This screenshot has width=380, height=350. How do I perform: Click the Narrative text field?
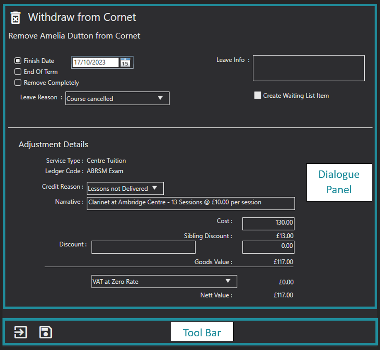tap(191, 204)
